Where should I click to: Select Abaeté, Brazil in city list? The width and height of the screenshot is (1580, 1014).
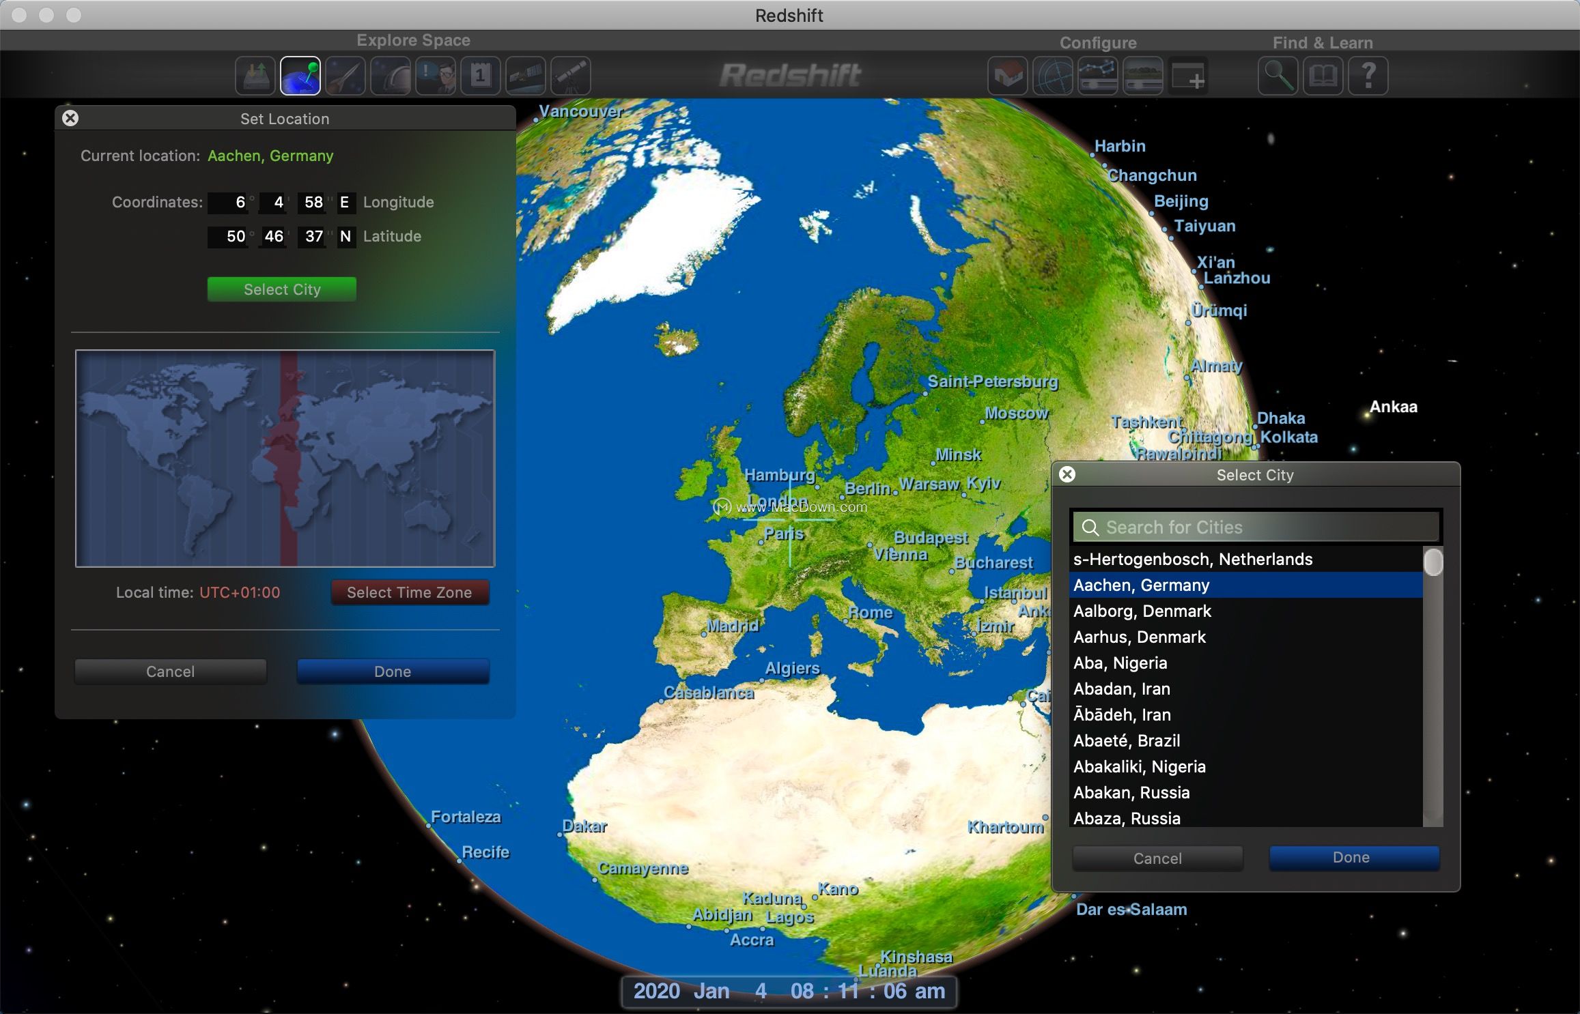[1245, 741]
